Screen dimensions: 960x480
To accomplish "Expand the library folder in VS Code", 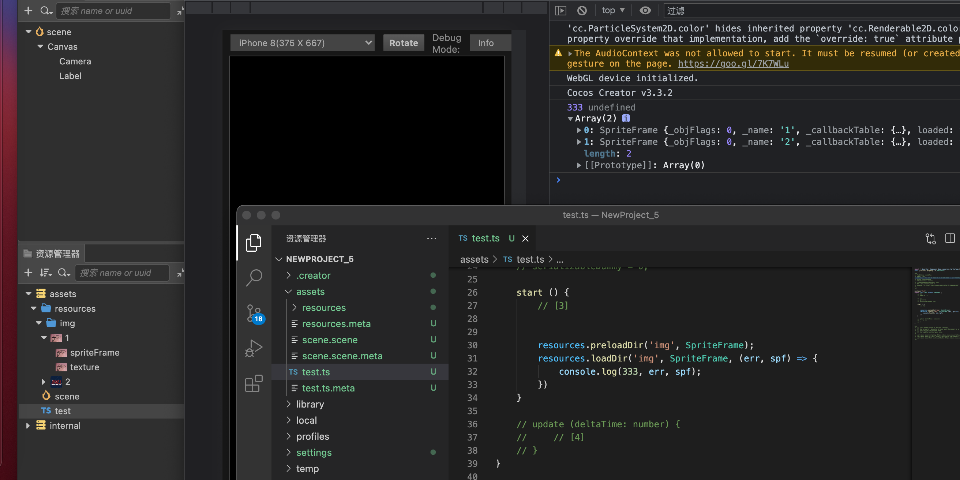I will [310, 404].
